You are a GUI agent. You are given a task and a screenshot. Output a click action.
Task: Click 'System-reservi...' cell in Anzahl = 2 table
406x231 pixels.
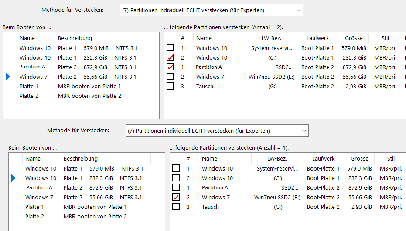(x=272, y=48)
